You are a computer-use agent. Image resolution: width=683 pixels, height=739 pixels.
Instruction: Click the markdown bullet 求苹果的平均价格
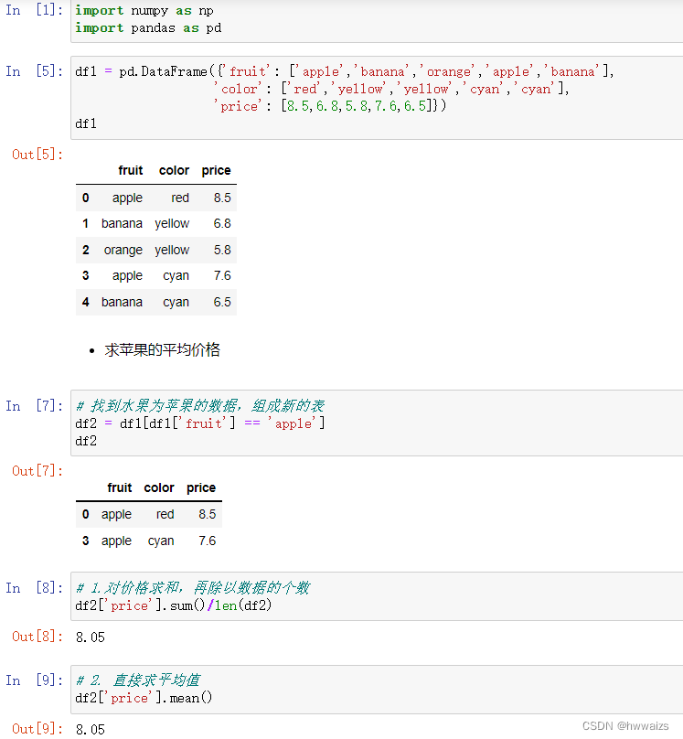tap(162, 349)
